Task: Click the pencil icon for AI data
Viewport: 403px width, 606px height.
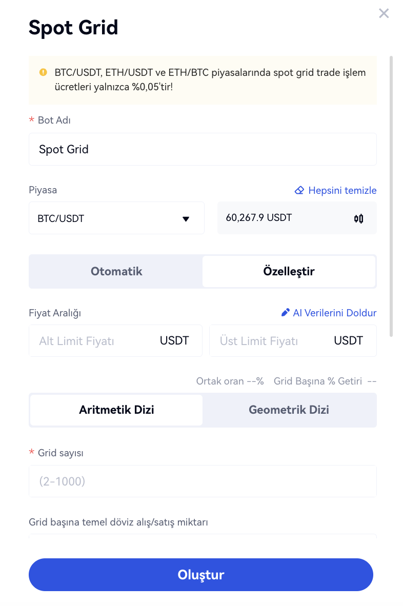Action: (286, 313)
